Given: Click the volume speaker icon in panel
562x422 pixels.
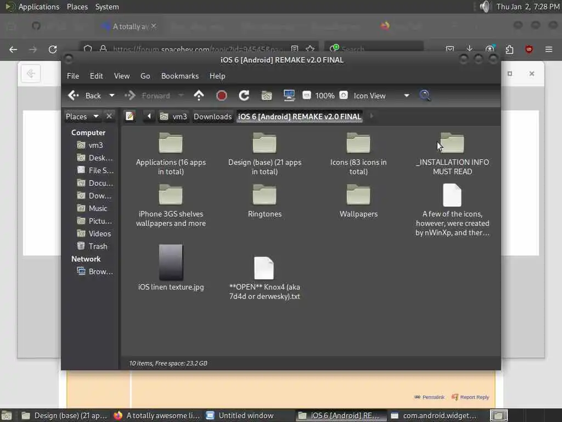Looking at the screenshot, I should tap(485, 7).
